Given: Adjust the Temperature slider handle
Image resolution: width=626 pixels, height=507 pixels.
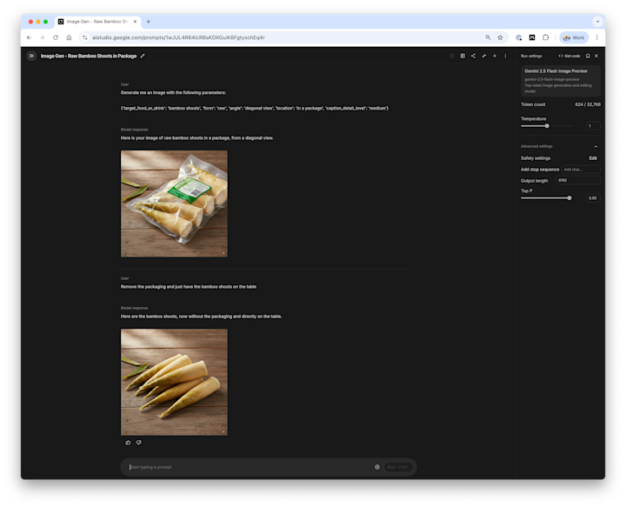Looking at the screenshot, I should (547, 126).
